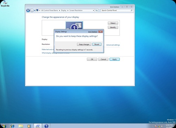Go back with the blue back arrow

(28, 11)
